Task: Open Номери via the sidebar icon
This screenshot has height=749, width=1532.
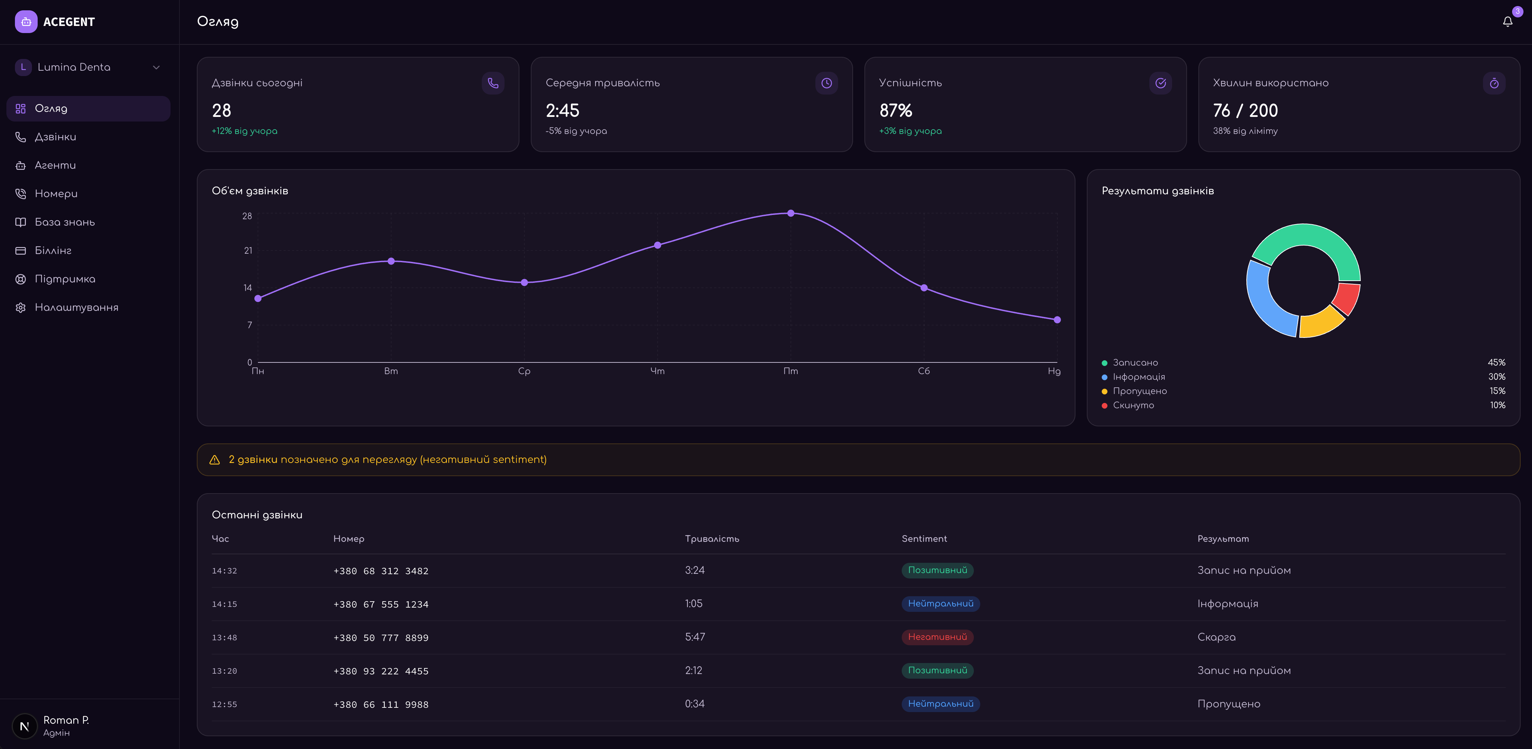Action: pyautogui.click(x=20, y=193)
